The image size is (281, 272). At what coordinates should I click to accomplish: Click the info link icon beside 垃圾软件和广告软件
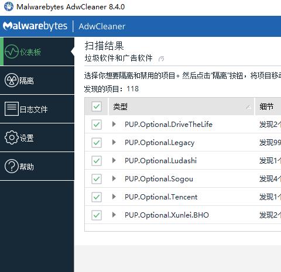pos(161,58)
